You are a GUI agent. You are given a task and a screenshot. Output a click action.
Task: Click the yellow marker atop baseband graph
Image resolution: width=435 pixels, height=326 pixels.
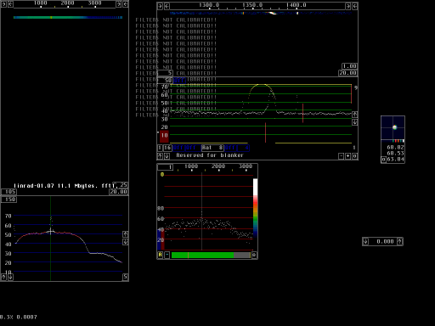(162, 175)
